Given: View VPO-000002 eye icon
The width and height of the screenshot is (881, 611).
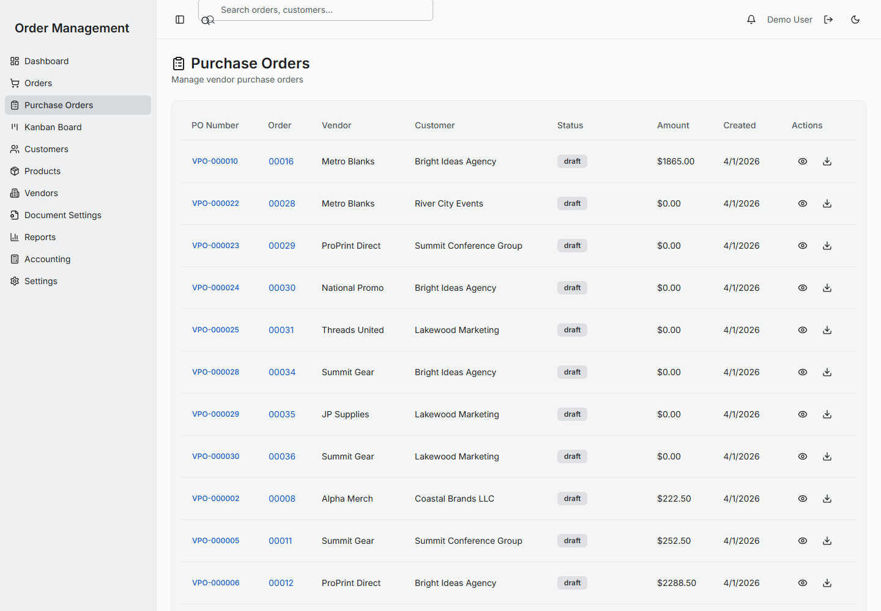Looking at the screenshot, I should (x=803, y=499).
